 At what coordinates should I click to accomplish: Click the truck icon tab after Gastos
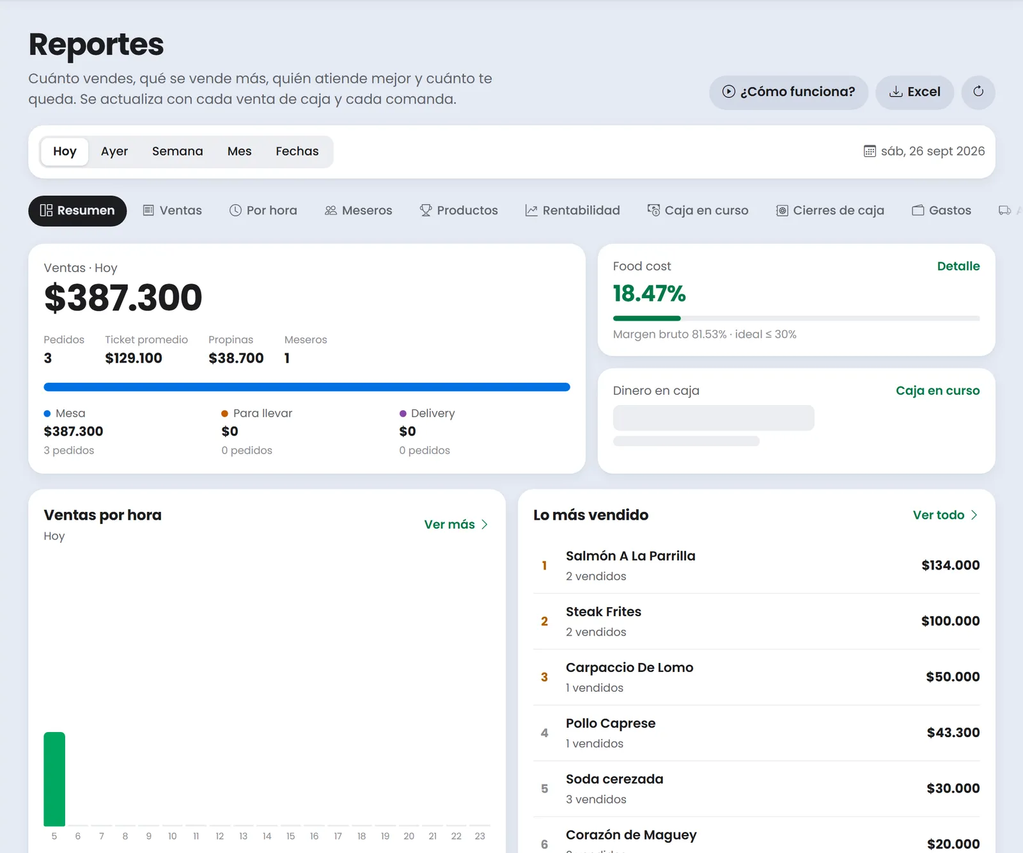pos(1005,211)
